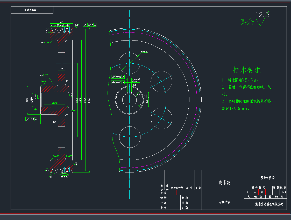Click the ø407 diameter dimension
This screenshot has width=291, height=220.
pyautogui.click(x=89, y=101)
